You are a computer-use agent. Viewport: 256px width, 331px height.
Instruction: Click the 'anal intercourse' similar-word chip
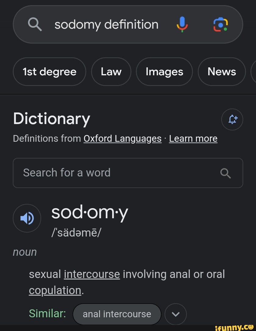click(x=117, y=314)
